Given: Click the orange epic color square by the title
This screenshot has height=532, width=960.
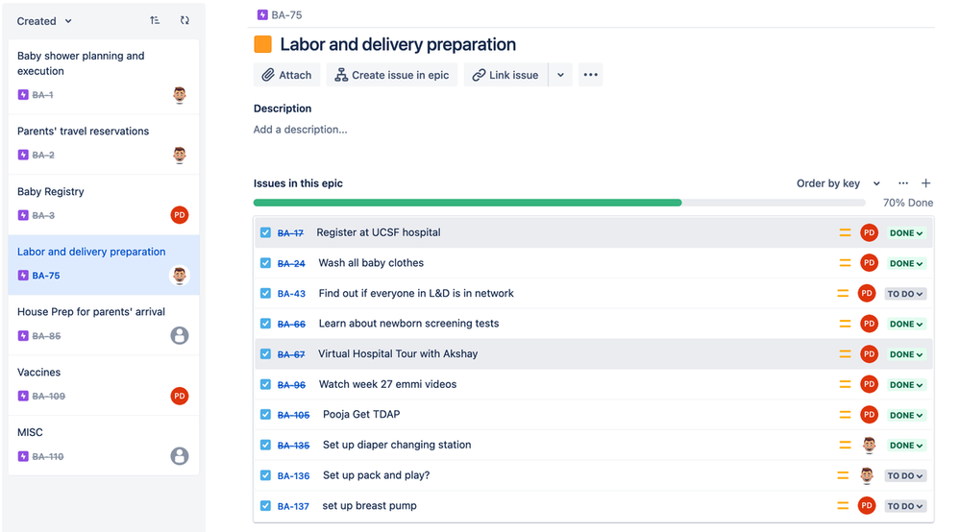Looking at the screenshot, I should 262,44.
